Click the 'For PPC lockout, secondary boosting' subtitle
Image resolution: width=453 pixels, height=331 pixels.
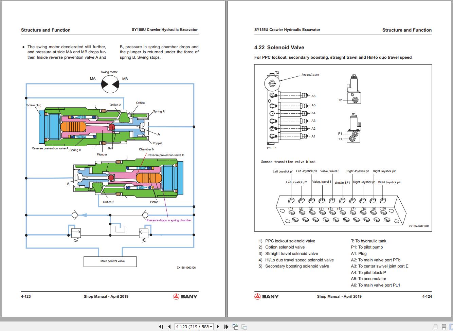click(333, 57)
